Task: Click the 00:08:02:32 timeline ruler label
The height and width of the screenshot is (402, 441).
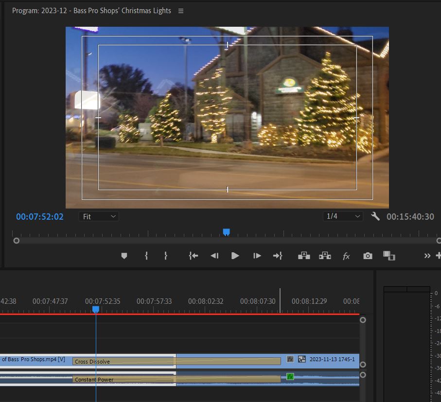Action: (206, 301)
